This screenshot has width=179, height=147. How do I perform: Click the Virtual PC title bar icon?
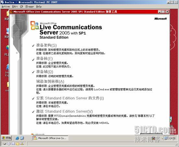click(2, 2)
